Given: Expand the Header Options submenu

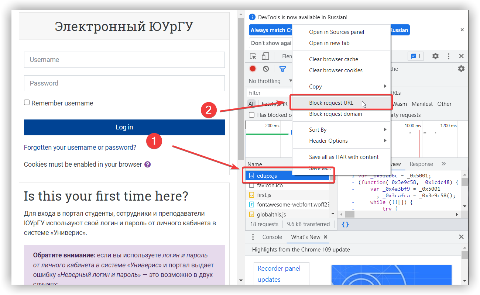Looking at the screenshot, I should [342, 140].
